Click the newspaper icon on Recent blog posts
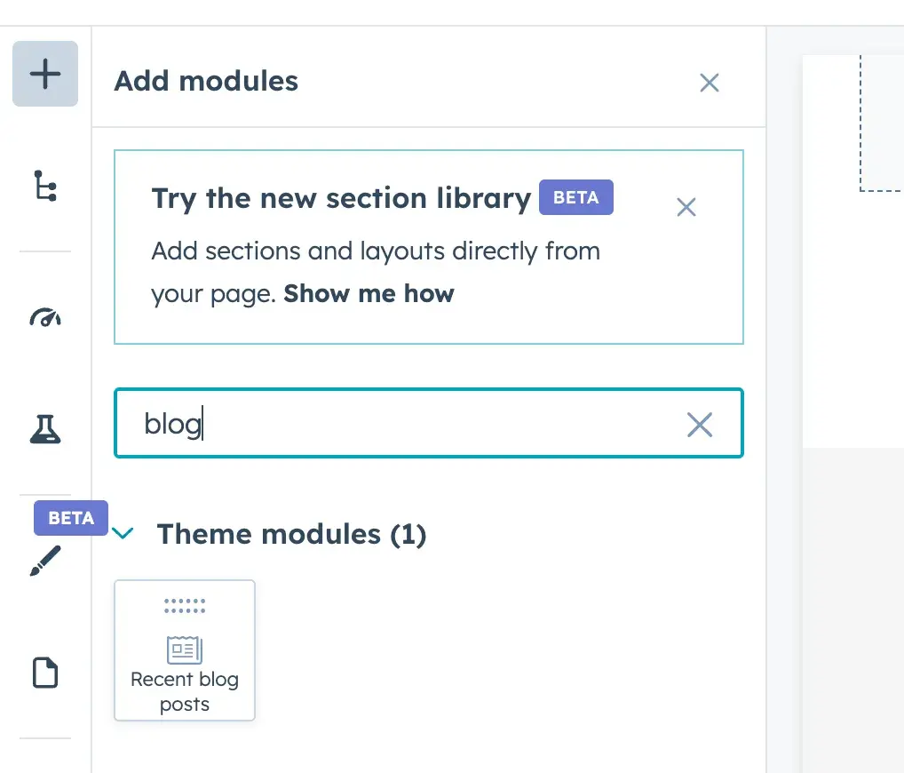Viewport: 904px width, 773px height. click(x=184, y=648)
